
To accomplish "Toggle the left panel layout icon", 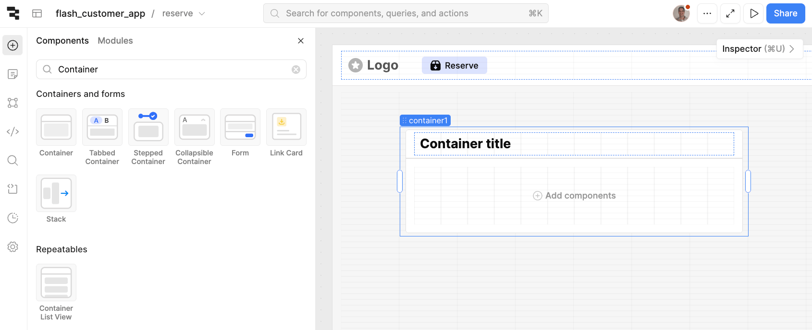I will (37, 13).
